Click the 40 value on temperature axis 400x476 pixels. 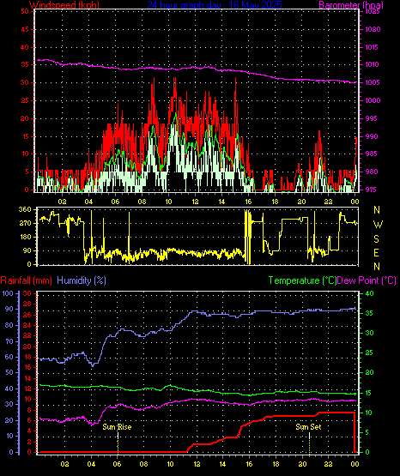point(370,293)
